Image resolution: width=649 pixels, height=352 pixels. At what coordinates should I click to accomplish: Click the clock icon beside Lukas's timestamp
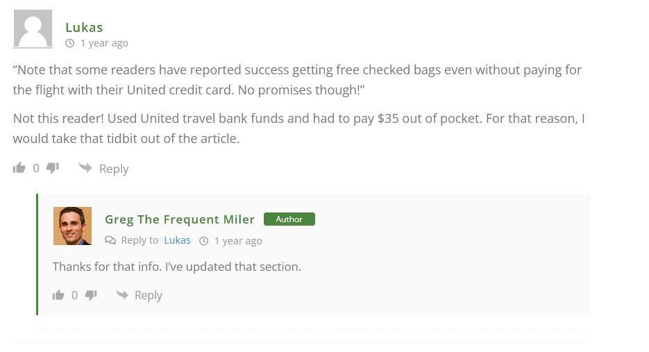tap(70, 43)
